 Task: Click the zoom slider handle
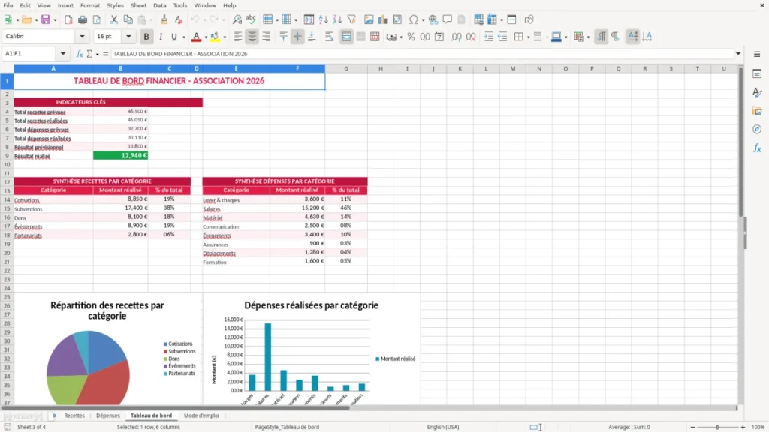click(717, 427)
